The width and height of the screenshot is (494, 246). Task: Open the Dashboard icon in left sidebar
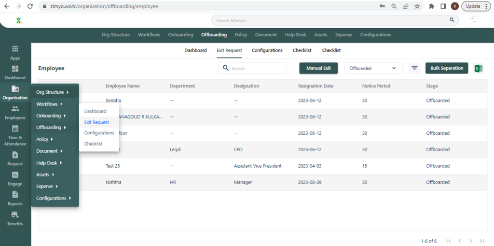[15, 69]
